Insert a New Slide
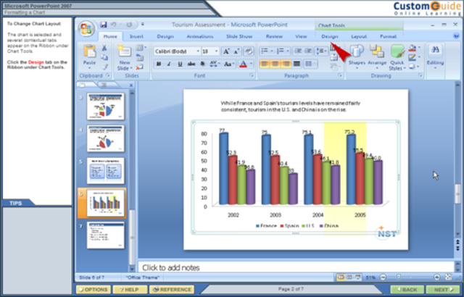Image resolution: width=464 pixels, height=297 pixels. point(125,57)
